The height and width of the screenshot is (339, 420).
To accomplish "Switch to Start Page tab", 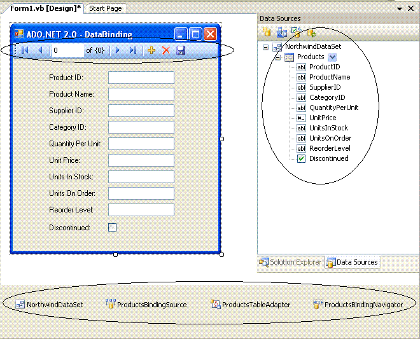I will tap(106, 8).
